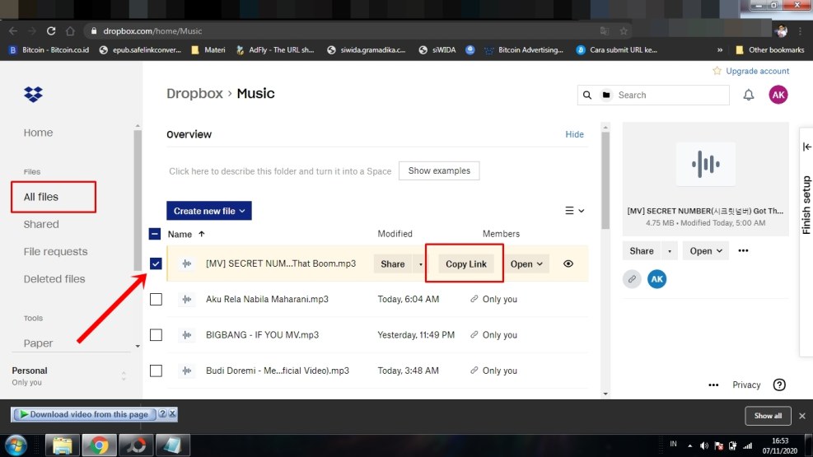Image resolution: width=813 pixels, height=457 pixels.
Task: Click the link icon in details panel
Action: (x=633, y=279)
